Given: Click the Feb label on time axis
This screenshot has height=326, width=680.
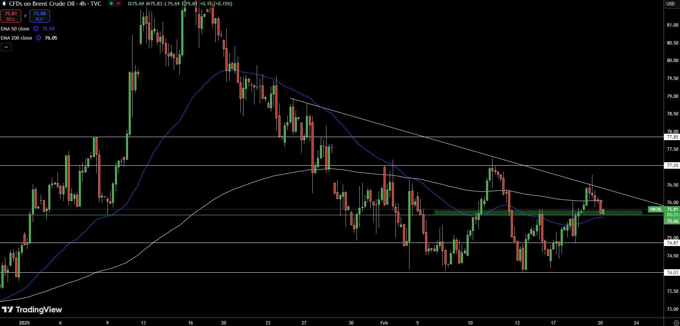Looking at the screenshot, I should pyautogui.click(x=384, y=323).
